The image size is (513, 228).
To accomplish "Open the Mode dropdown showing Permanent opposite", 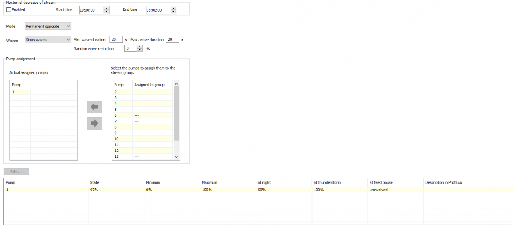I will tap(48, 26).
